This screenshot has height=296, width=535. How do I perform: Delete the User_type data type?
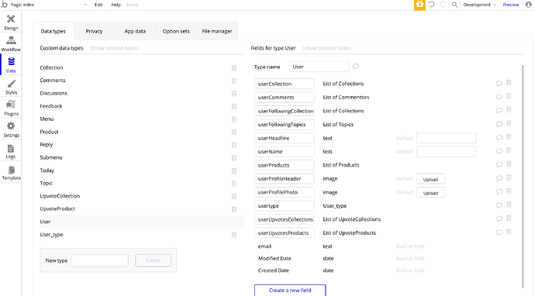(234, 235)
